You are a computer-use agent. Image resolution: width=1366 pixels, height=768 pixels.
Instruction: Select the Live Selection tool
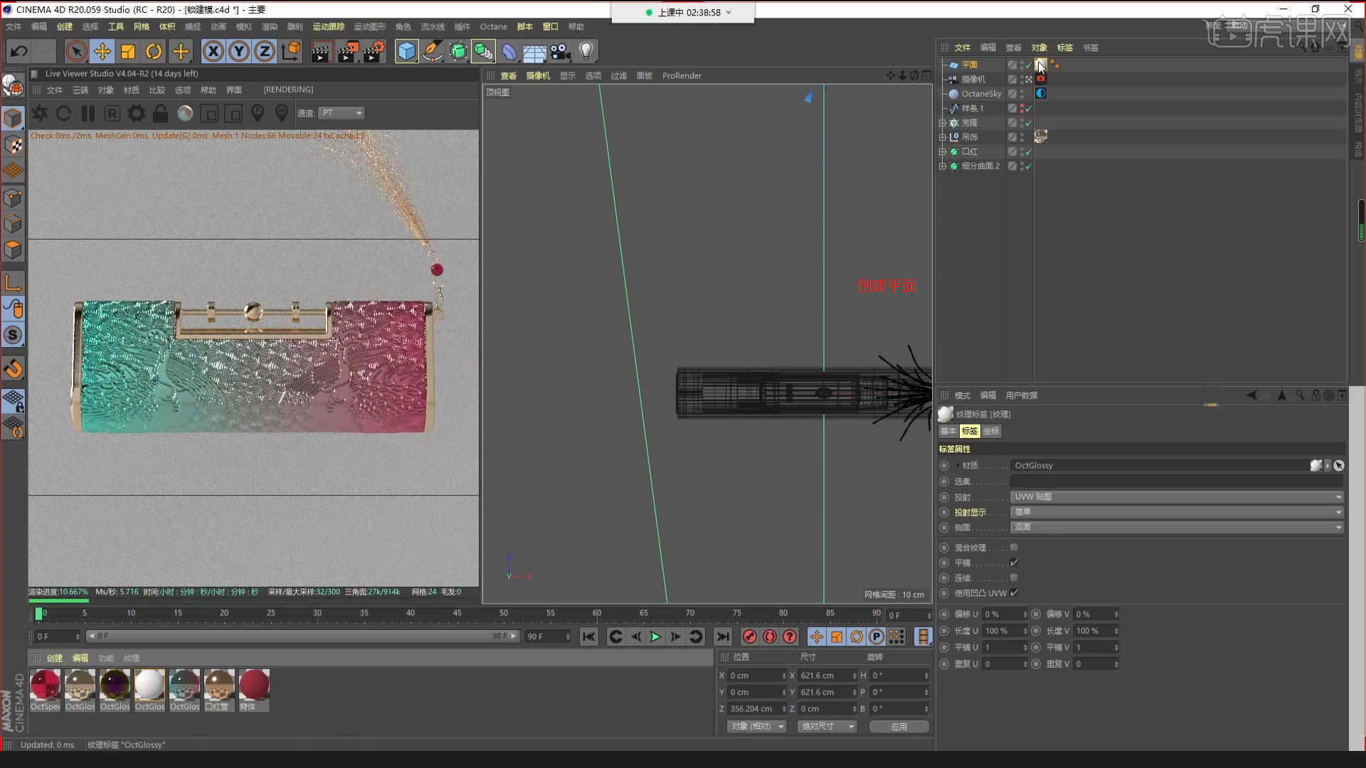click(77, 51)
